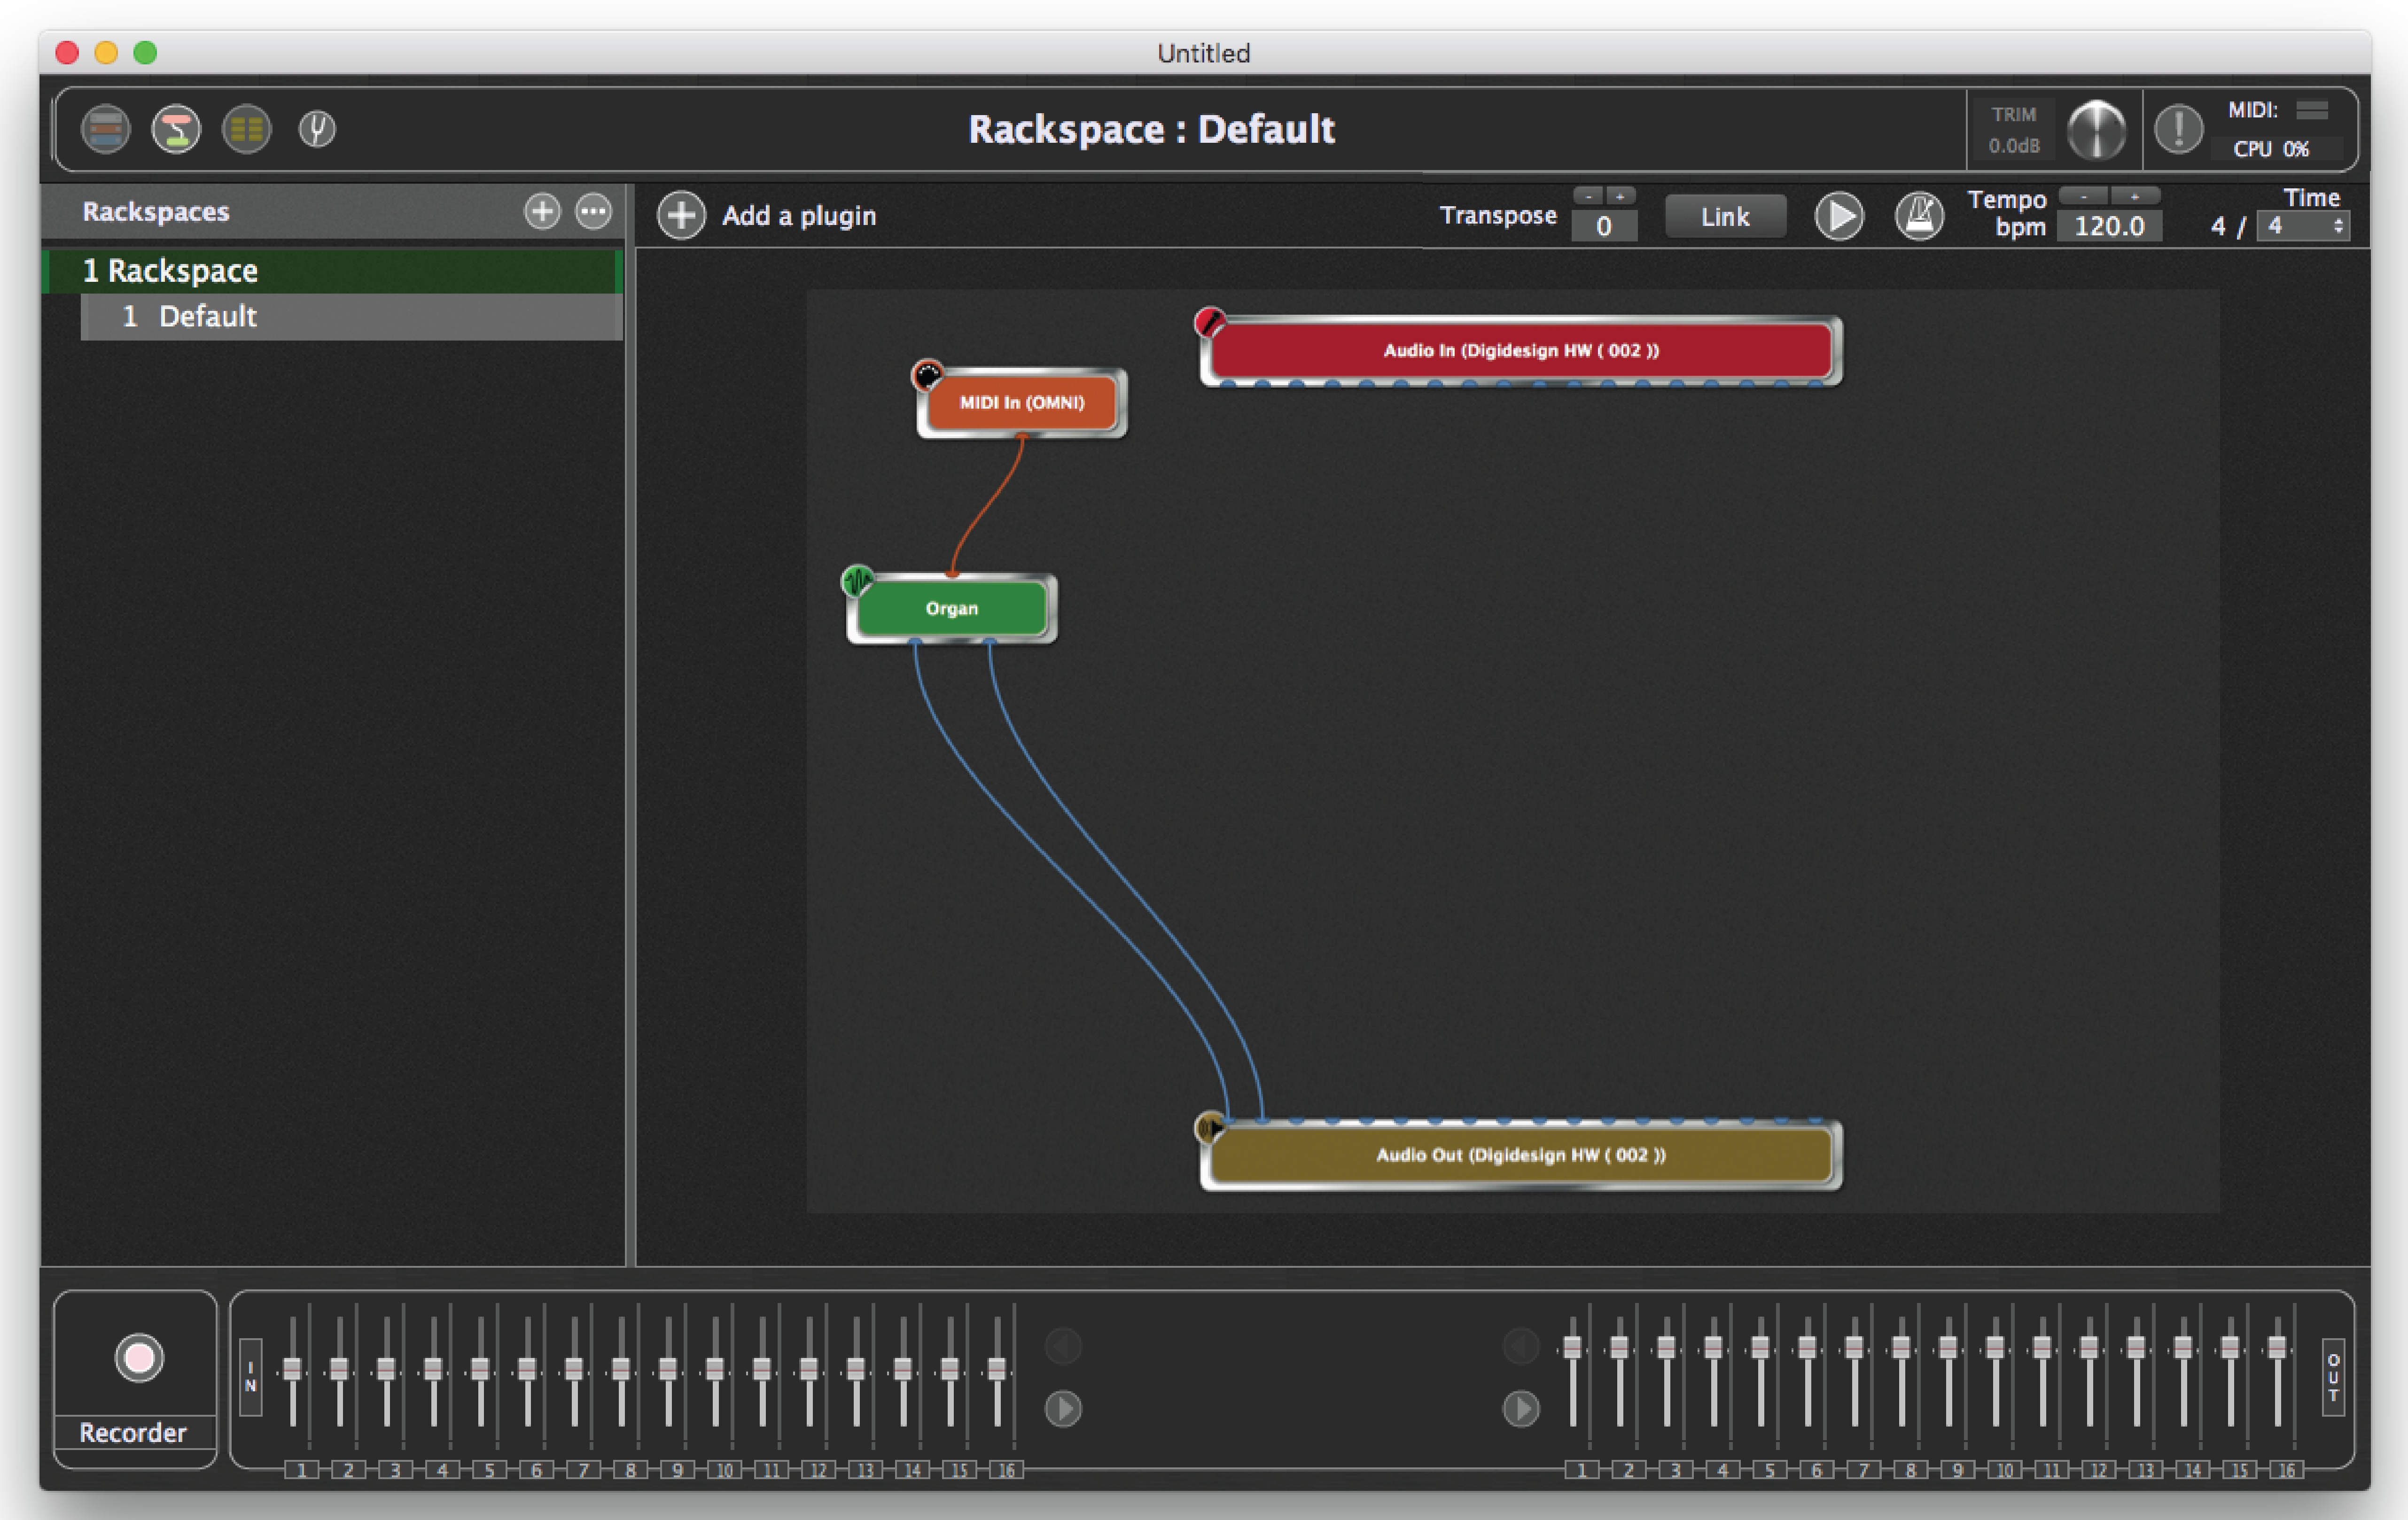Click the Recorder label

(x=133, y=1433)
